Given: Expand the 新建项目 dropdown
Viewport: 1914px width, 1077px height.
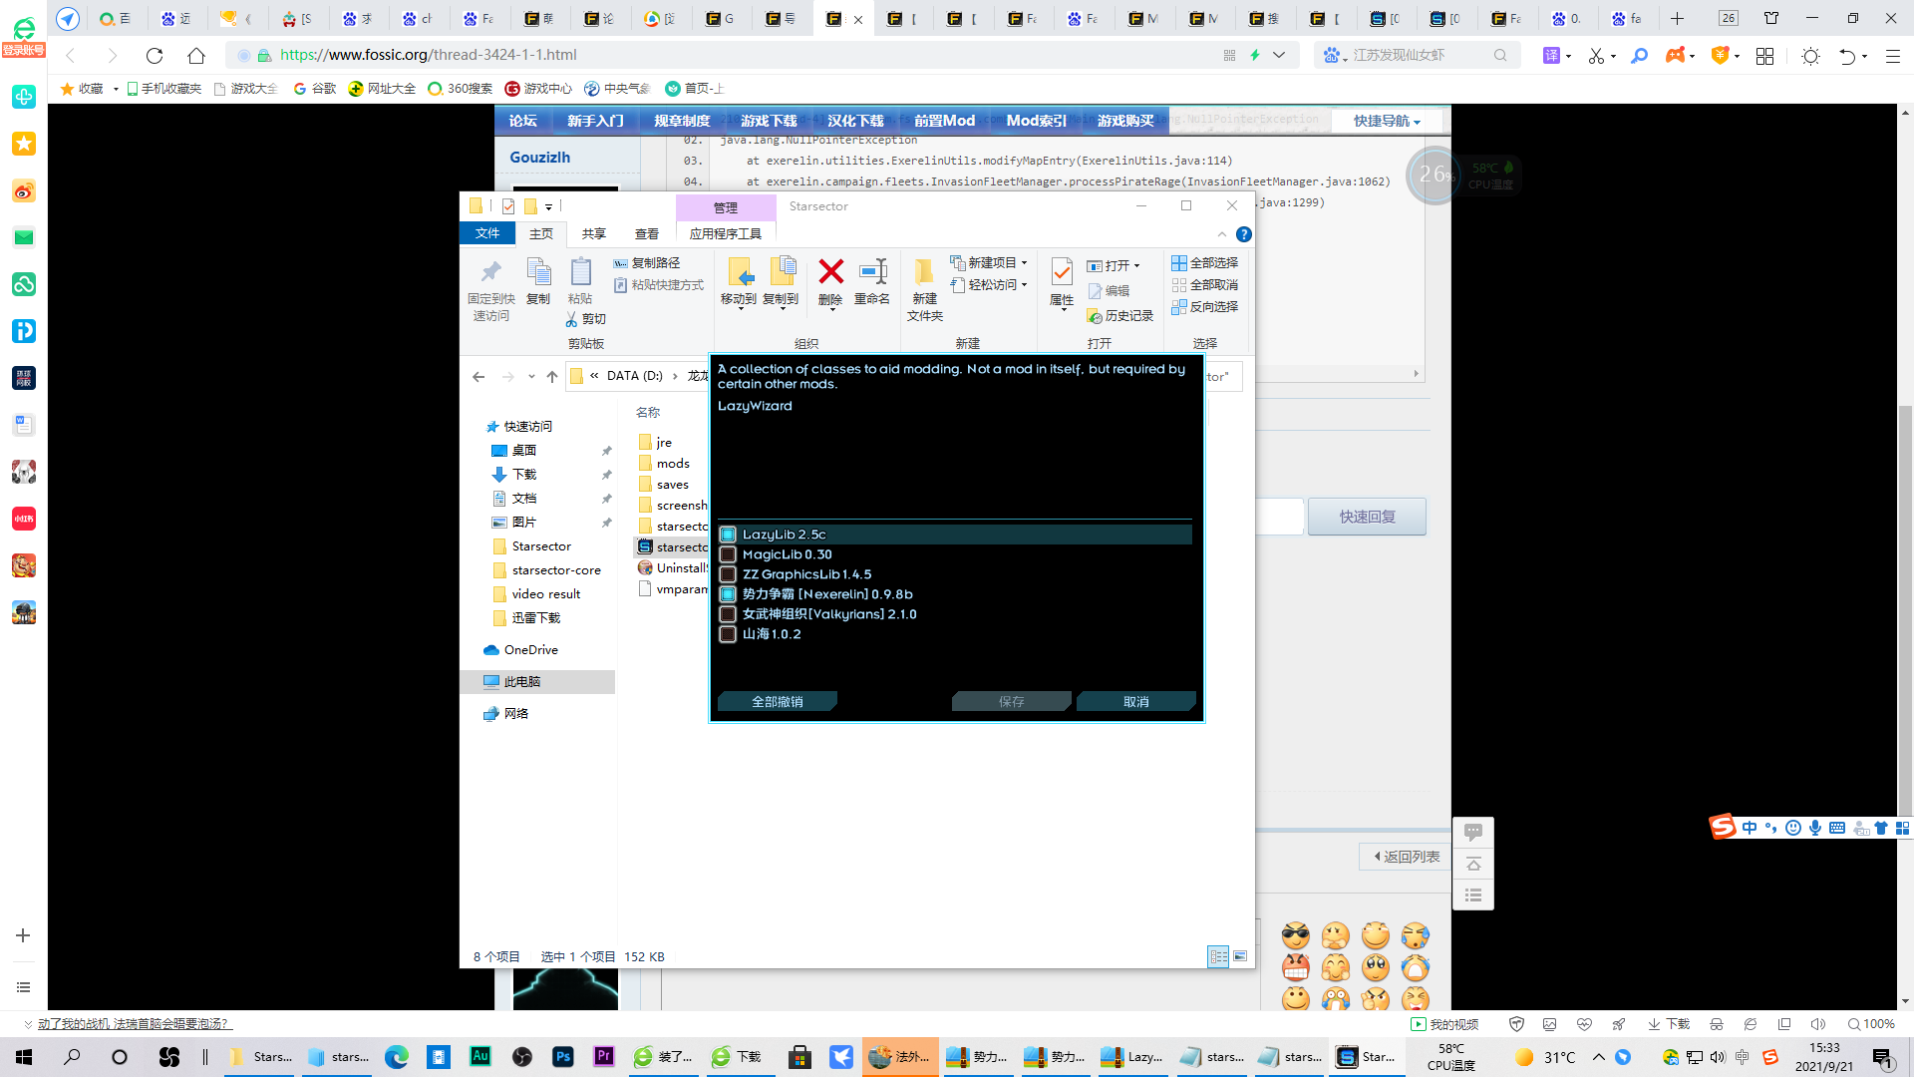Looking at the screenshot, I should pyautogui.click(x=1024, y=263).
